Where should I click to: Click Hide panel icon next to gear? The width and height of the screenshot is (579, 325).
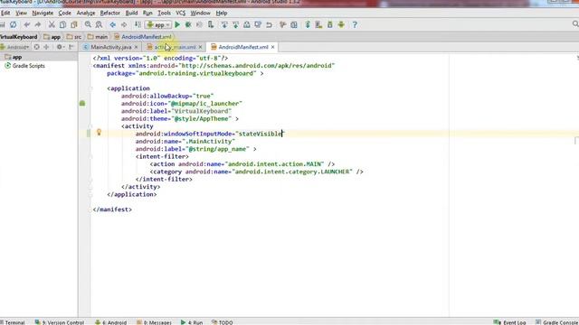click(x=71, y=47)
